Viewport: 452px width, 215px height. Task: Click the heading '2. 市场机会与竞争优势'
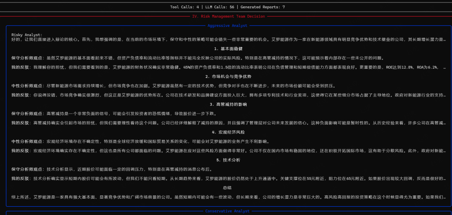pos(228,76)
